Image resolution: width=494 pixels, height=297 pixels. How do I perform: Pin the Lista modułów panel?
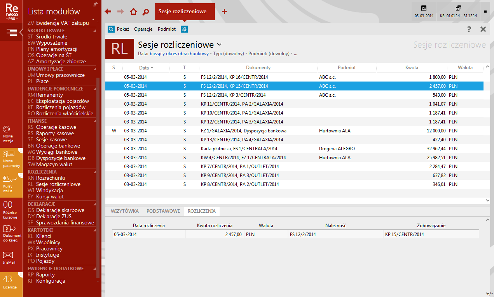(96, 4)
